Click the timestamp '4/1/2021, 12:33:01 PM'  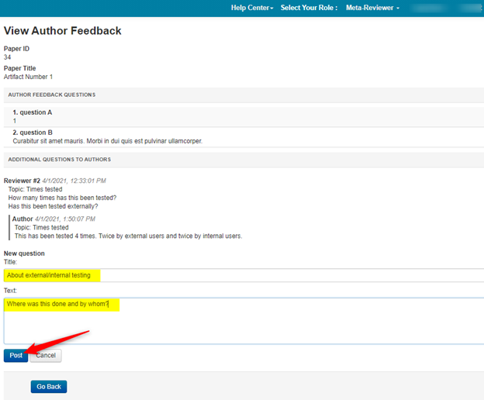pyautogui.click(x=74, y=181)
